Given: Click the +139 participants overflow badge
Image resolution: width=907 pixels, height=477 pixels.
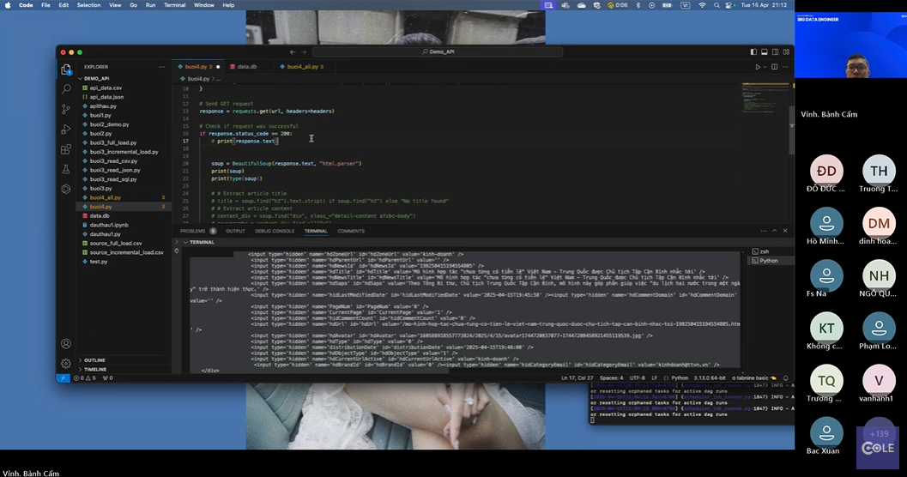Looking at the screenshot, I should click(x=879, y=433).
